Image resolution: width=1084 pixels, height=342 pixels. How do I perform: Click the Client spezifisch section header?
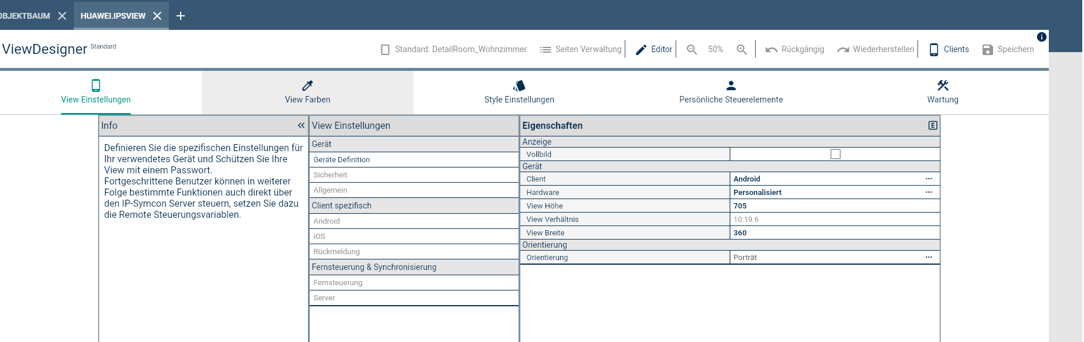(x=414, y=206)
